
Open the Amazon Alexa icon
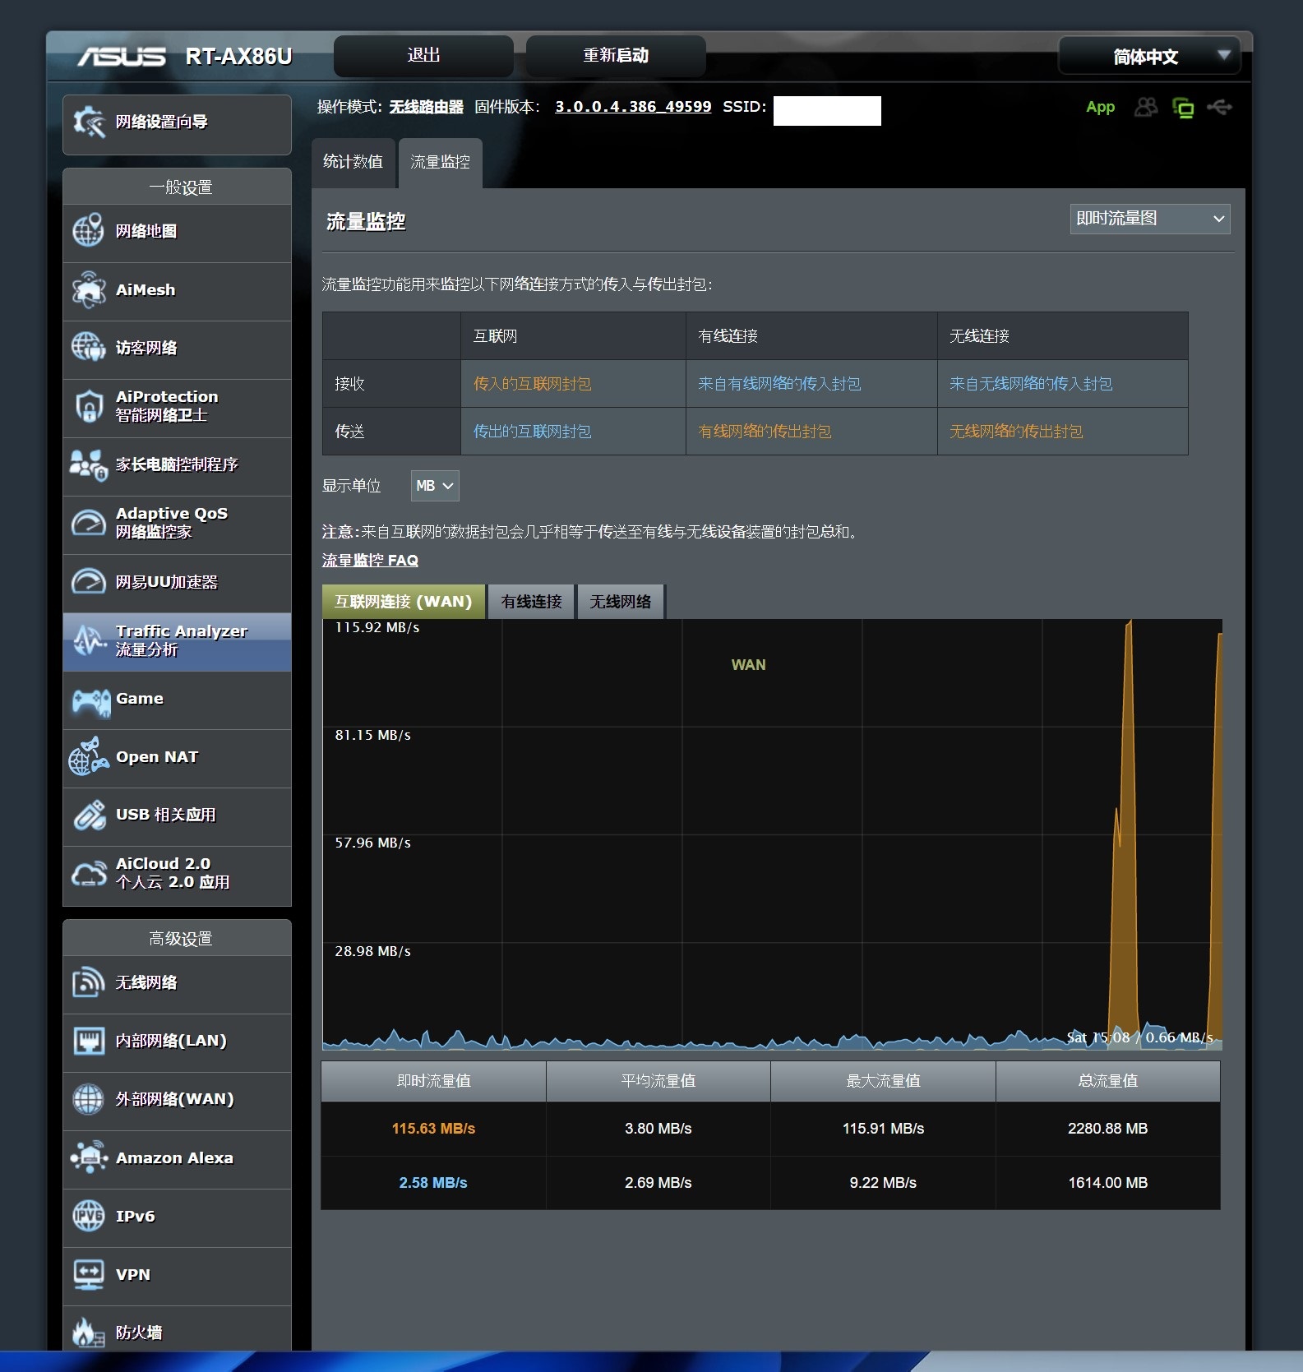click(x=89, y=1157)
